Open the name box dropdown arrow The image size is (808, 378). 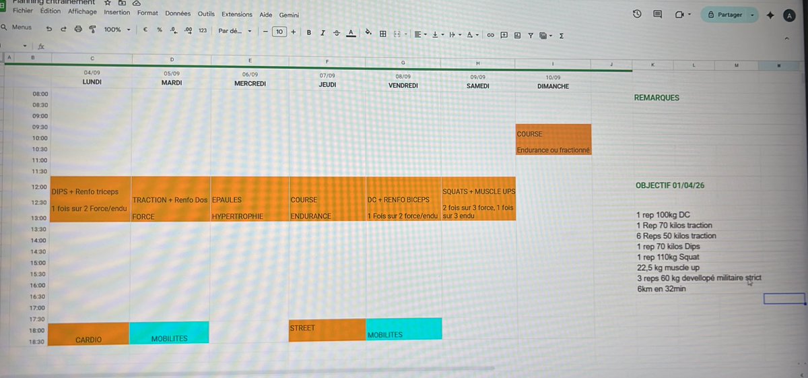coord(25,46)
